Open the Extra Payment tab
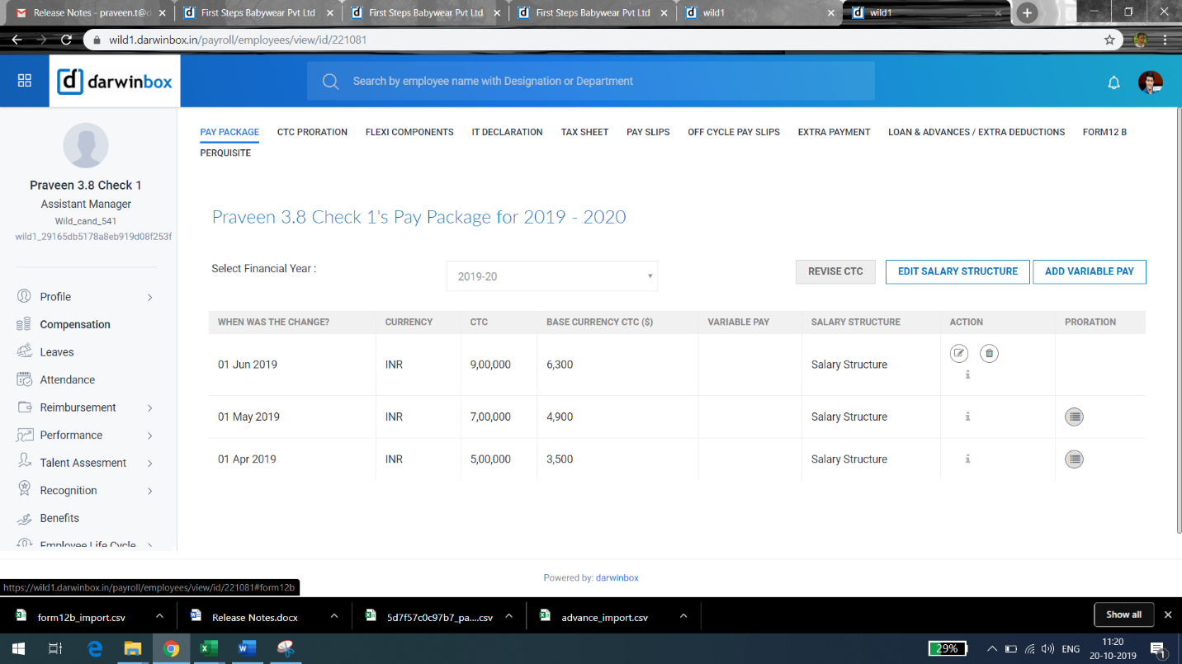 point(834,132)
